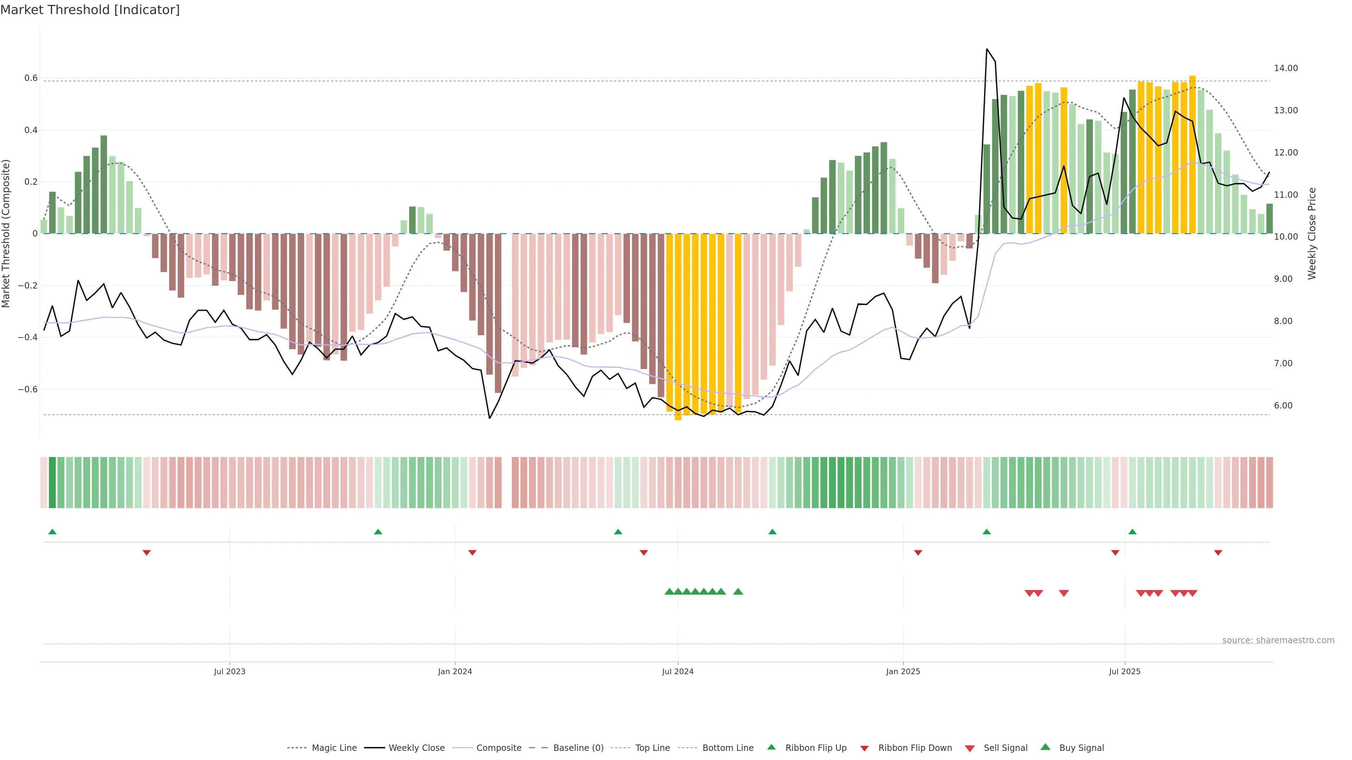Click the Jan 2025 axis label
This screenshot has height=760, width=1352.
point(903,671)
